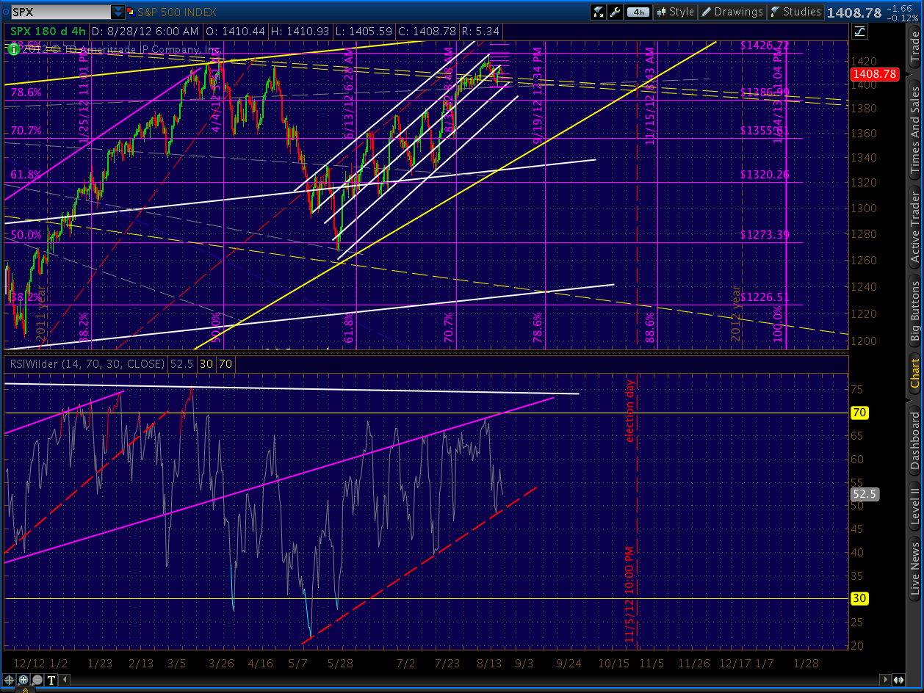Click the S&P 500 INDEX description text

click(x=176, y=12)
